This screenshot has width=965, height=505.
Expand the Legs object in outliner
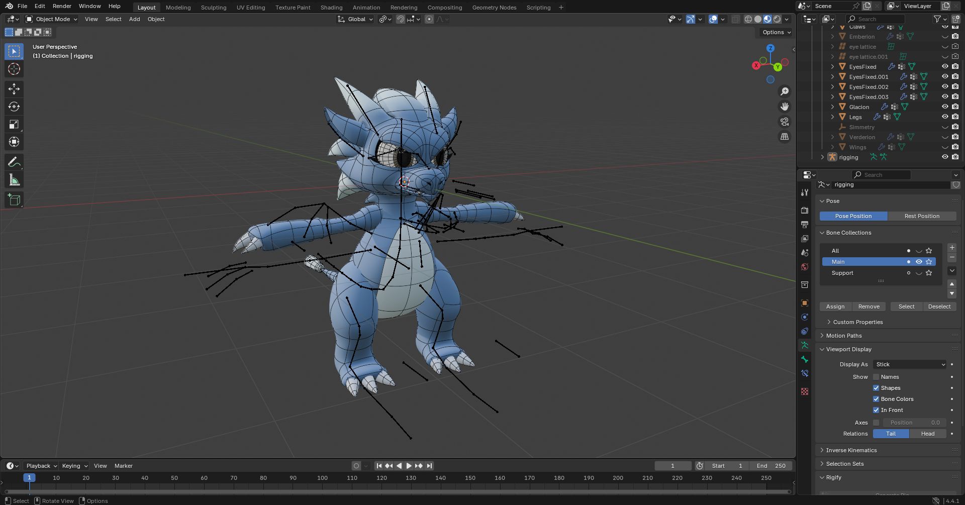pos(832,117)
